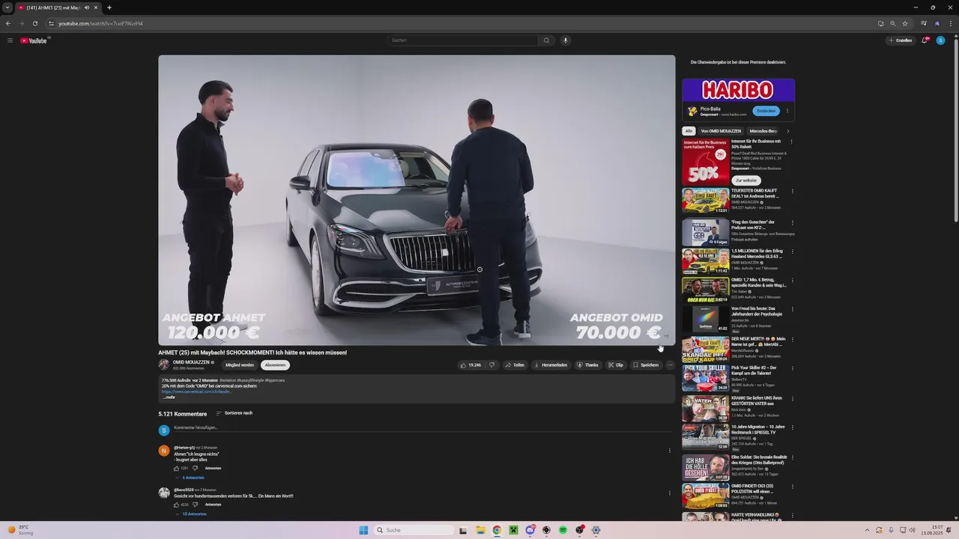Close the AHMET (25) mit Maybach tab
Screen dimensions: 959x539
[96, 7]
